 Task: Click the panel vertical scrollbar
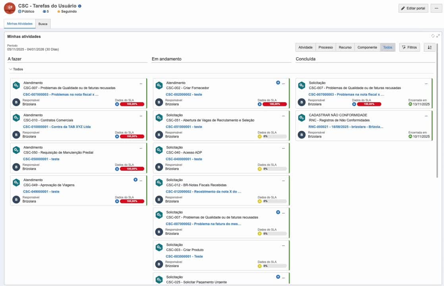point(437,110)
